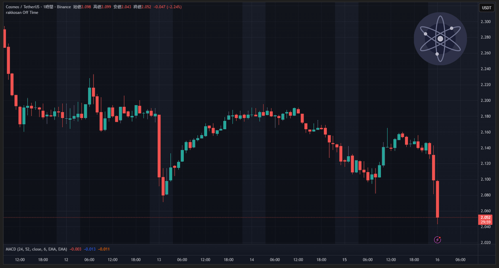The image size is (499, 268).
Task: Select the Cosmos / TetherUS symbol title
Action: [23, 7]
